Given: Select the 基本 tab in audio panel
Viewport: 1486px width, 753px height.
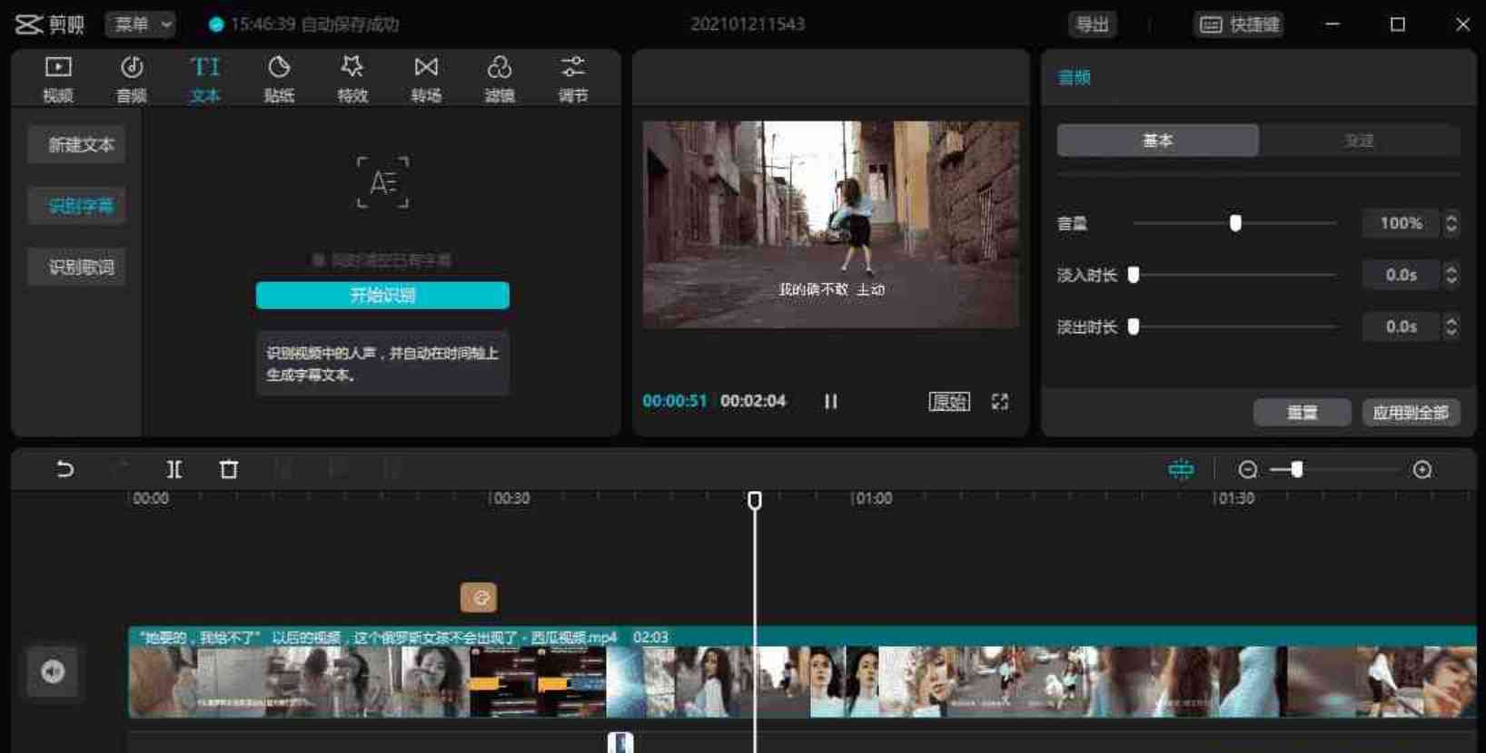Looking at the screenshot, I should (1158, 141).
